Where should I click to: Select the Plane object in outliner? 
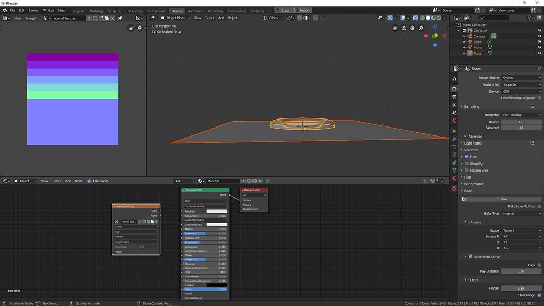478,47
